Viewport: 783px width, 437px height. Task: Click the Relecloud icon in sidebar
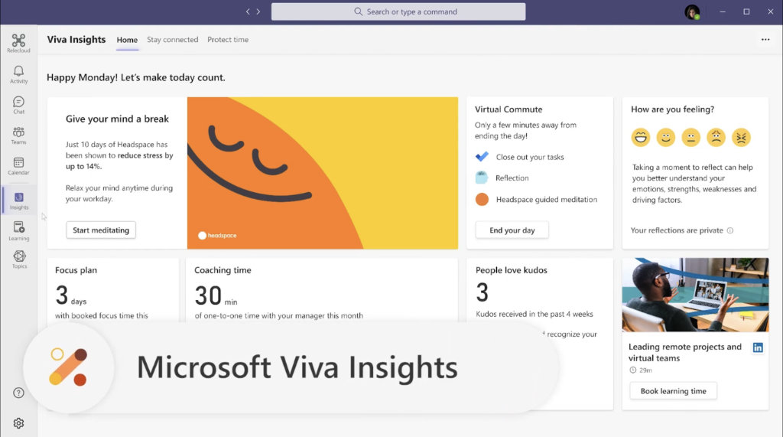tap(18, 43)
